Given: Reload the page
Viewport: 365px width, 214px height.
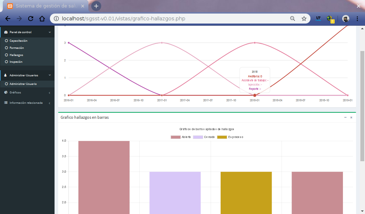Looking at the screenshot, I should click(x=31, y=19).
